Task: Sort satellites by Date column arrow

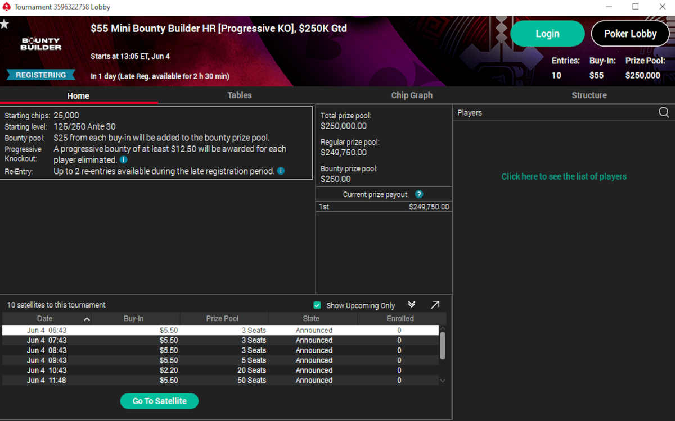Action: (x=87, y=319)
